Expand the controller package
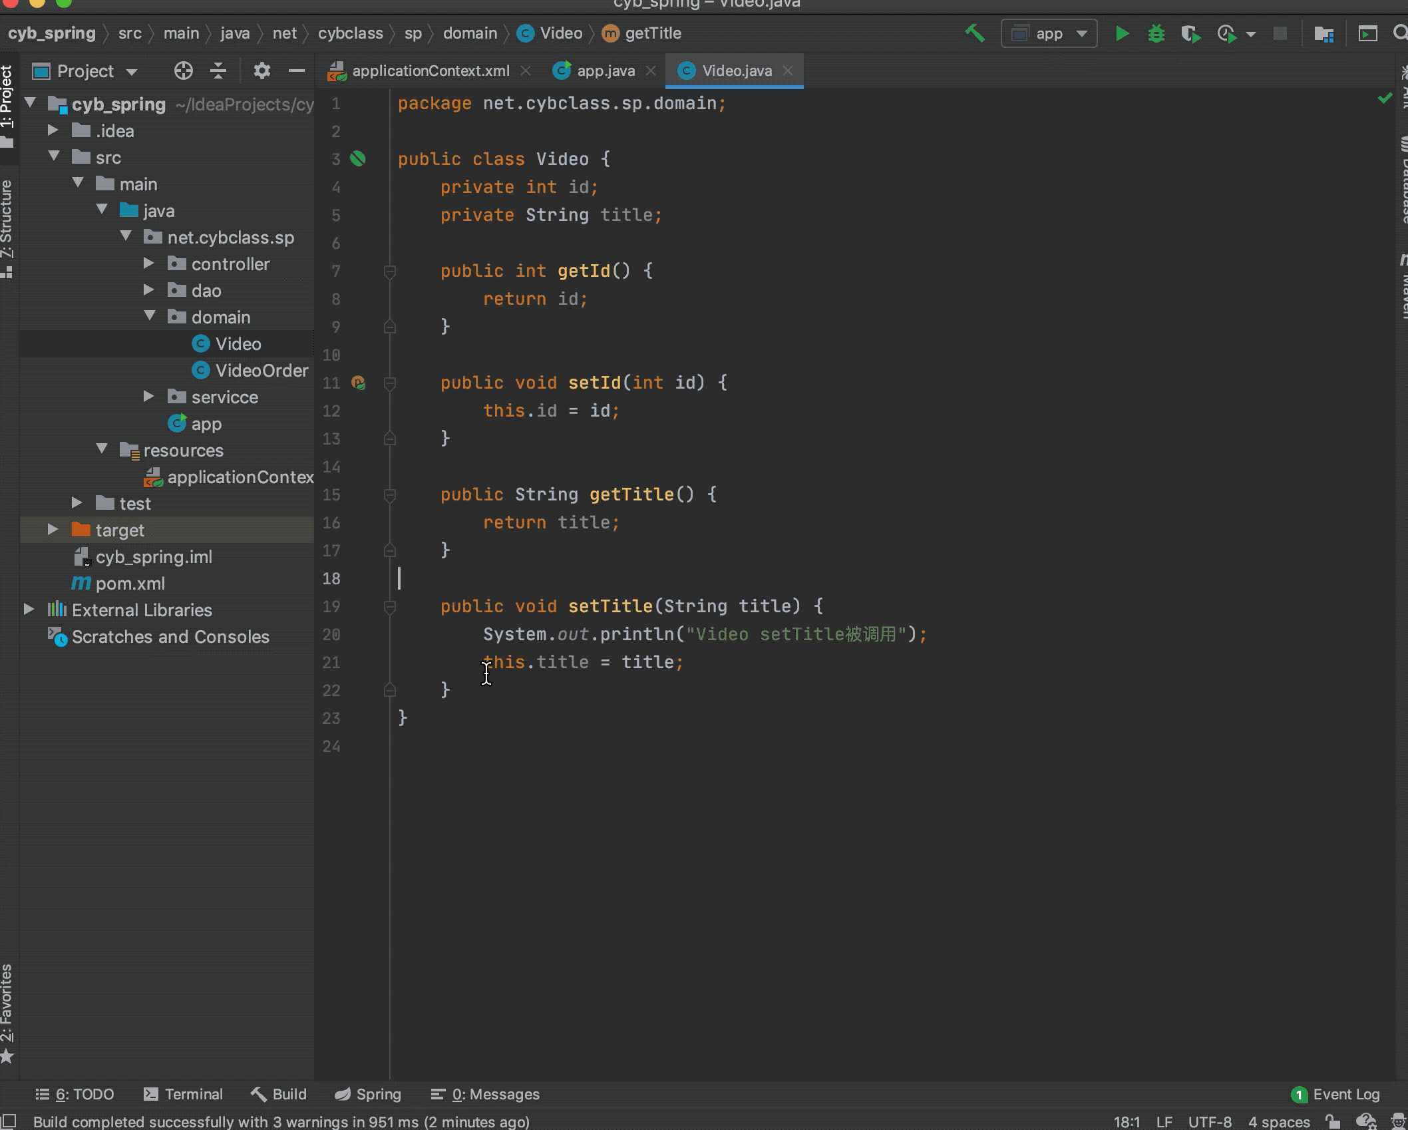This screenshot has height=1130, width=1408. [x=149, y=264]
